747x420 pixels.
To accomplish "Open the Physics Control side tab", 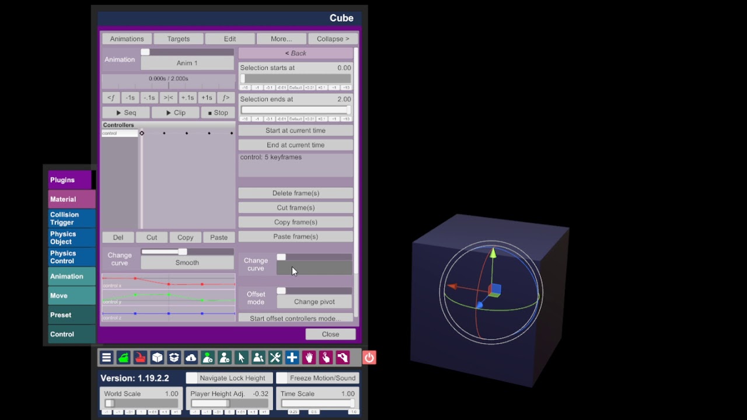I will [x=72, y=257].
